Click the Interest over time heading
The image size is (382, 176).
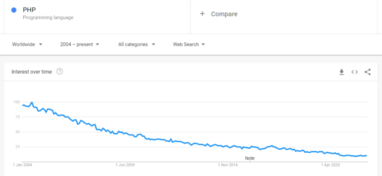pyautogui.click(x=32, y=72)
